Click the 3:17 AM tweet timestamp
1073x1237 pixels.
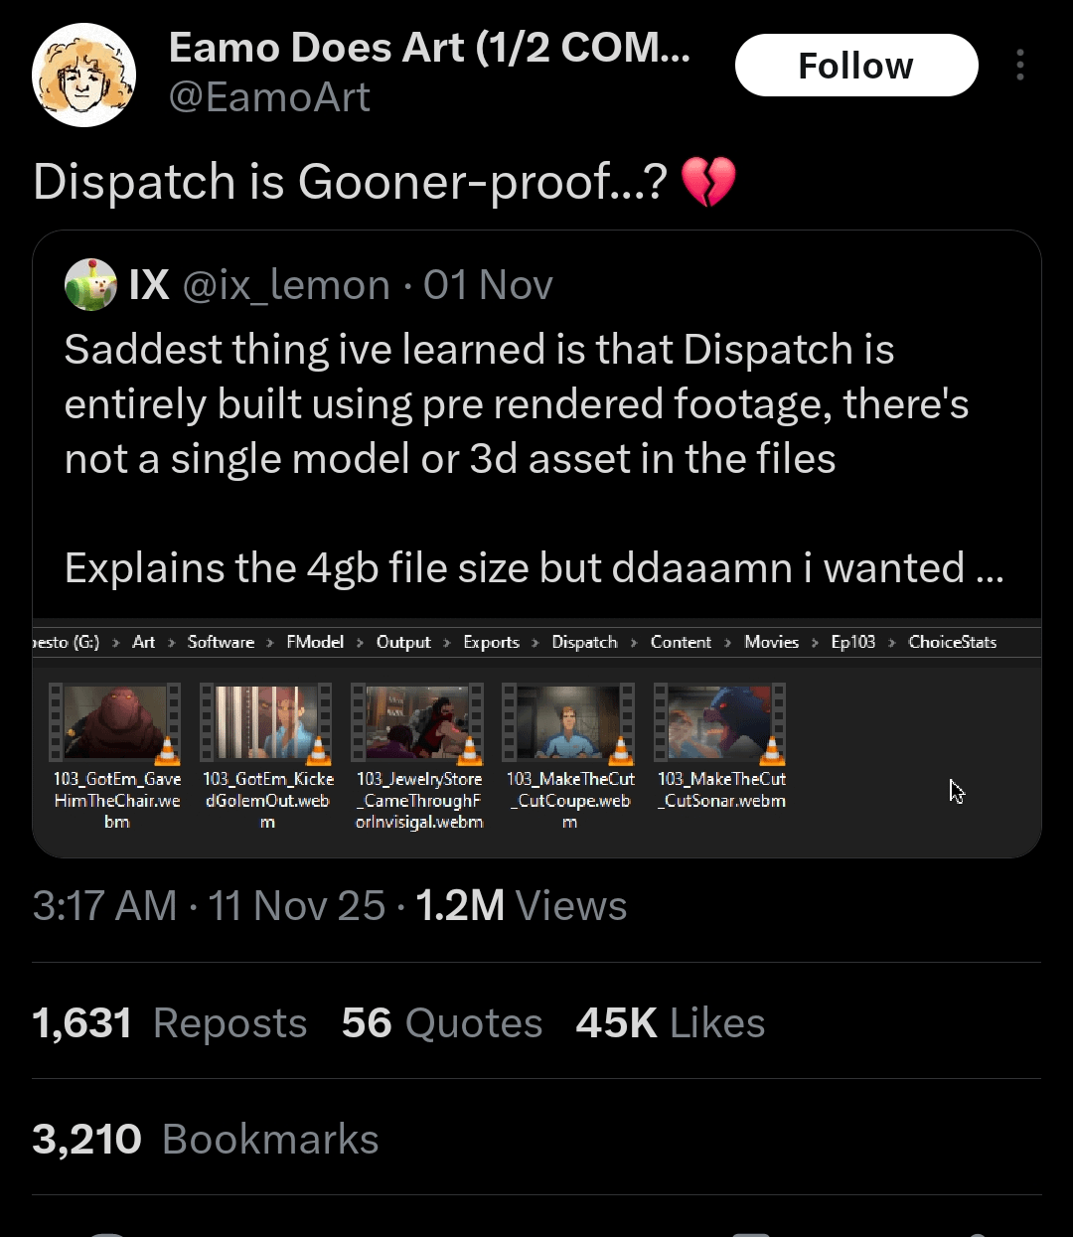coord(104,905)
